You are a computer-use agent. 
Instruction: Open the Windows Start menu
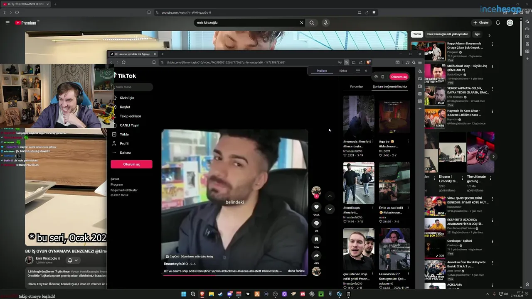tap(184, 294)
